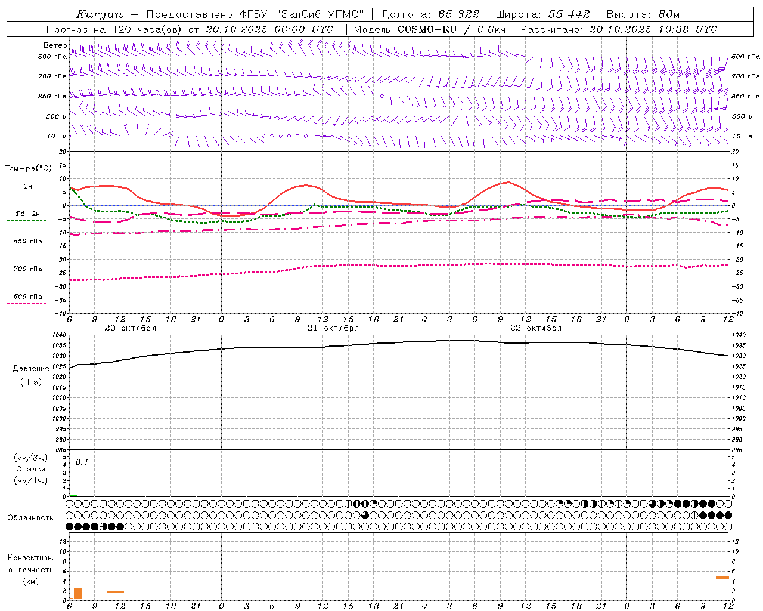Click the "(мм/1ч.)" precipitation unit label
The image size is (763, 611).
(x=31, y=480)
